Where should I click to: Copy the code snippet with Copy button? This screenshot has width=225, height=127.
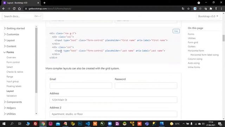pyautogui.click(x=176, y=31)
